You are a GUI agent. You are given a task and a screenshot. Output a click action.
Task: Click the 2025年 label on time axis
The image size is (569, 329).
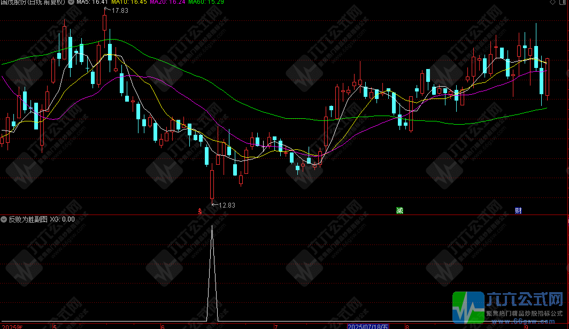click(x=12, y=326)
